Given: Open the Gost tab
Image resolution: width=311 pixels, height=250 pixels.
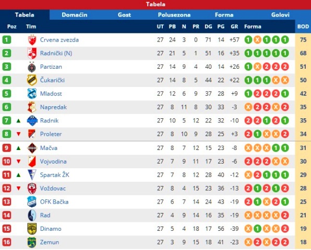Looking at the screenshot, I should 124,15.
